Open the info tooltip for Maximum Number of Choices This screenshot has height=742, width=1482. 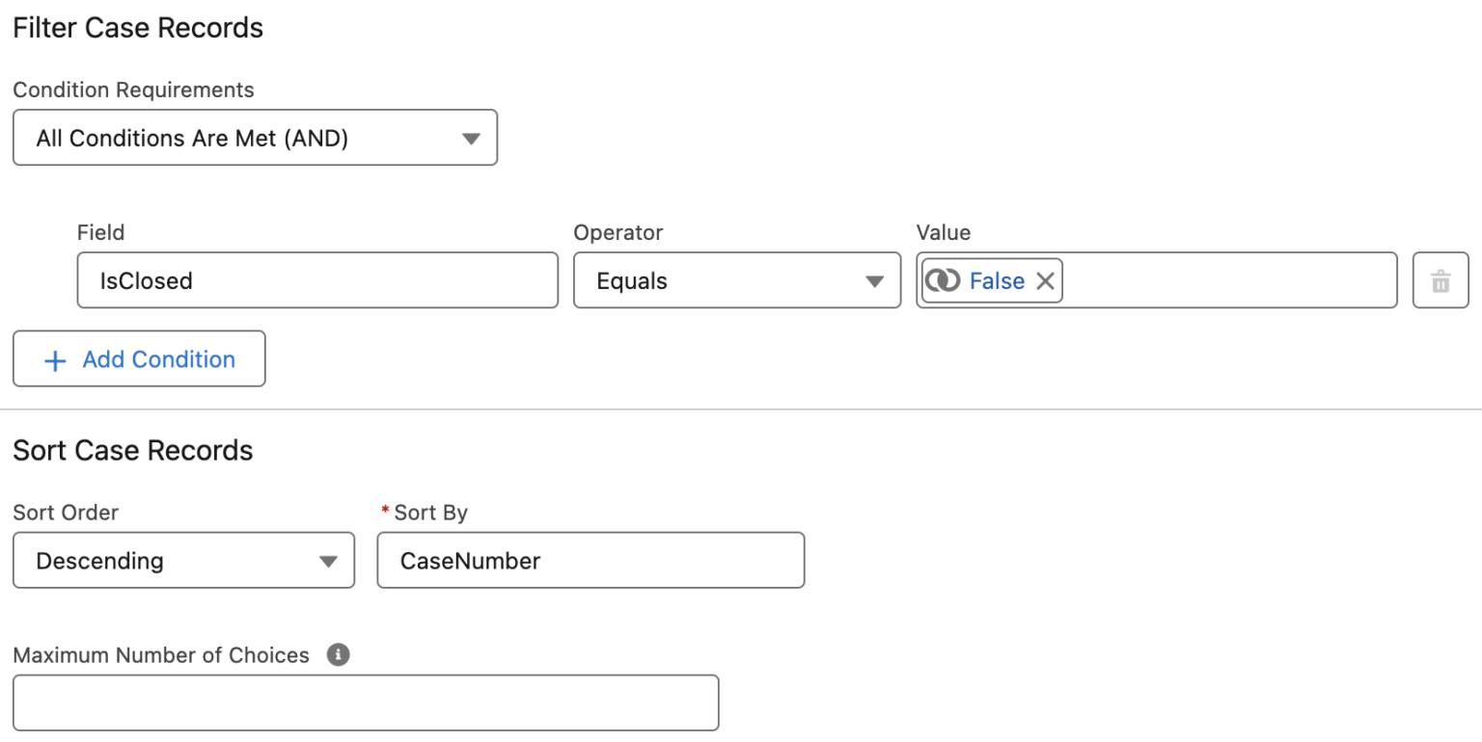click(x=337, y=654)
